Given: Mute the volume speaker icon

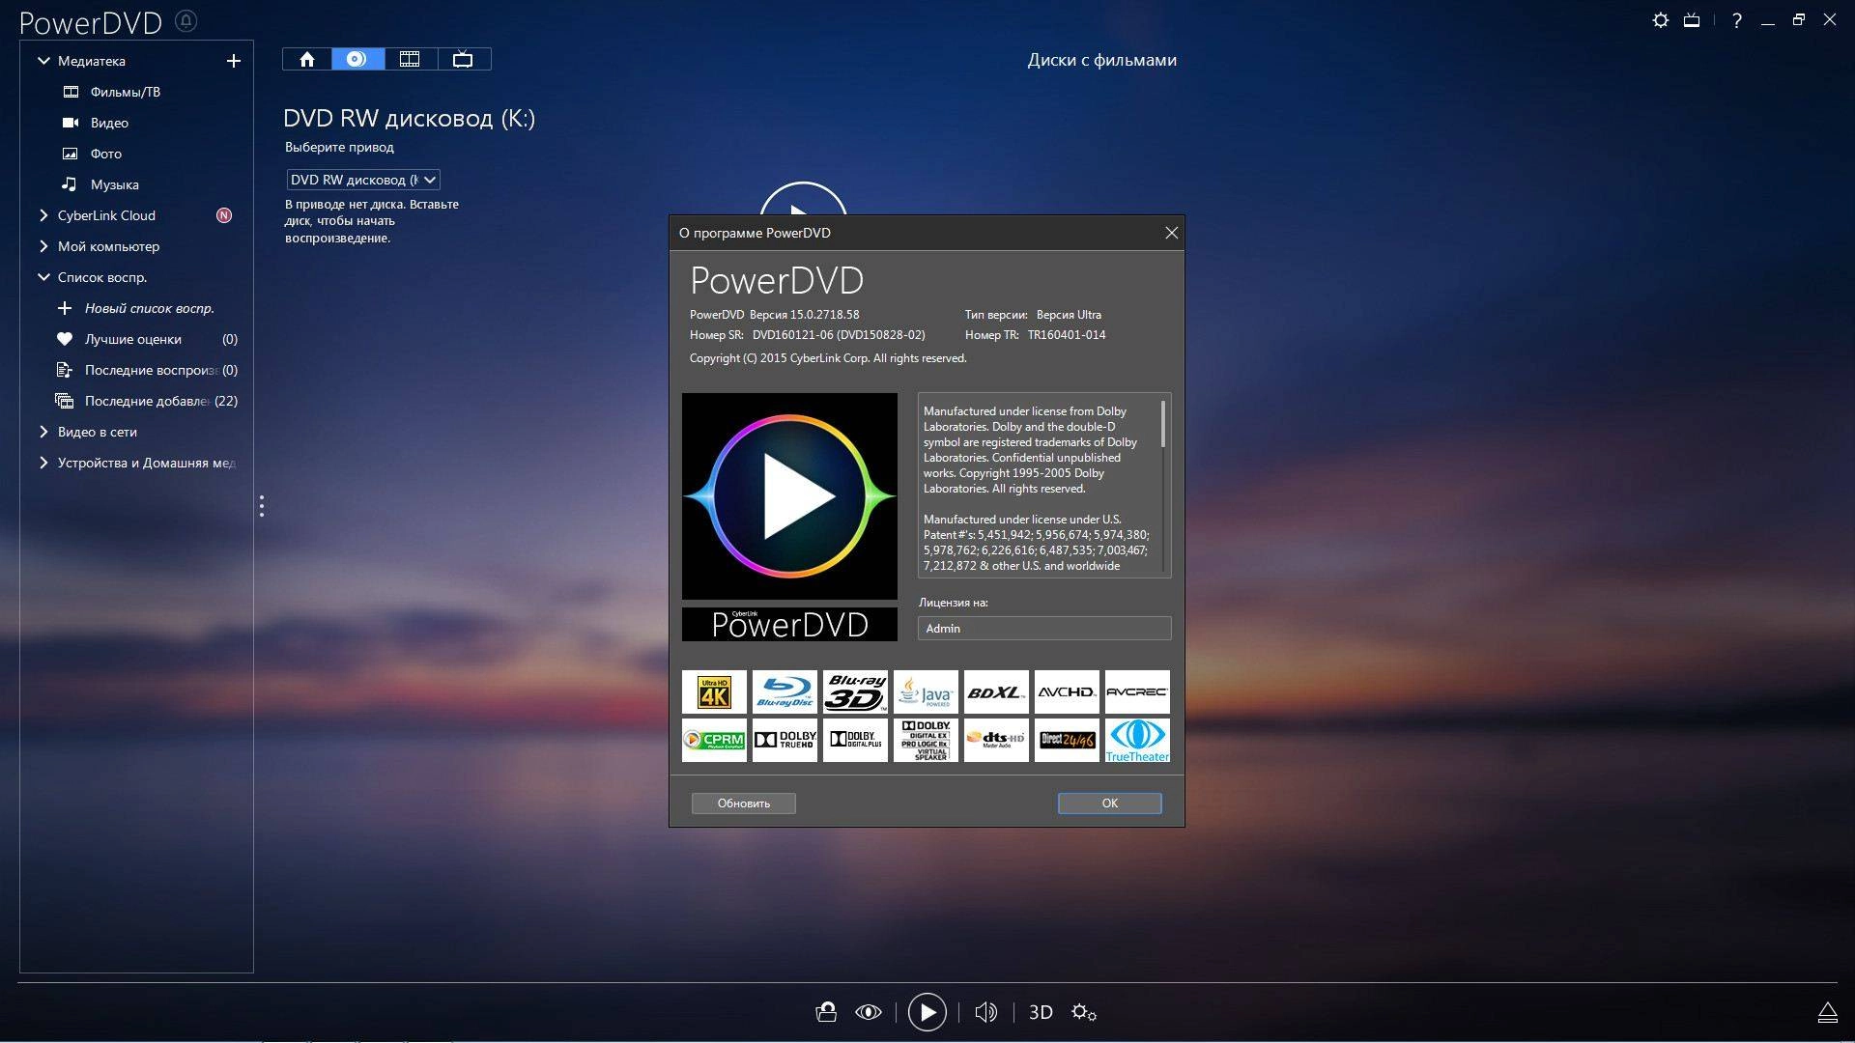Looking at the screenshot, I should 985,1012.
